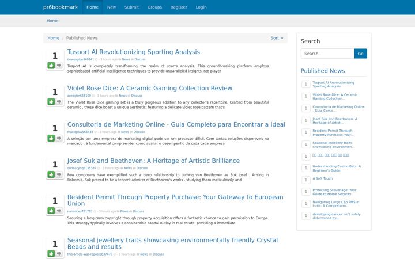Image resolution: width=415 pixels, height=259 pixels.
Task: Click Discuss under the Resident Permit story
Action: 138,211
